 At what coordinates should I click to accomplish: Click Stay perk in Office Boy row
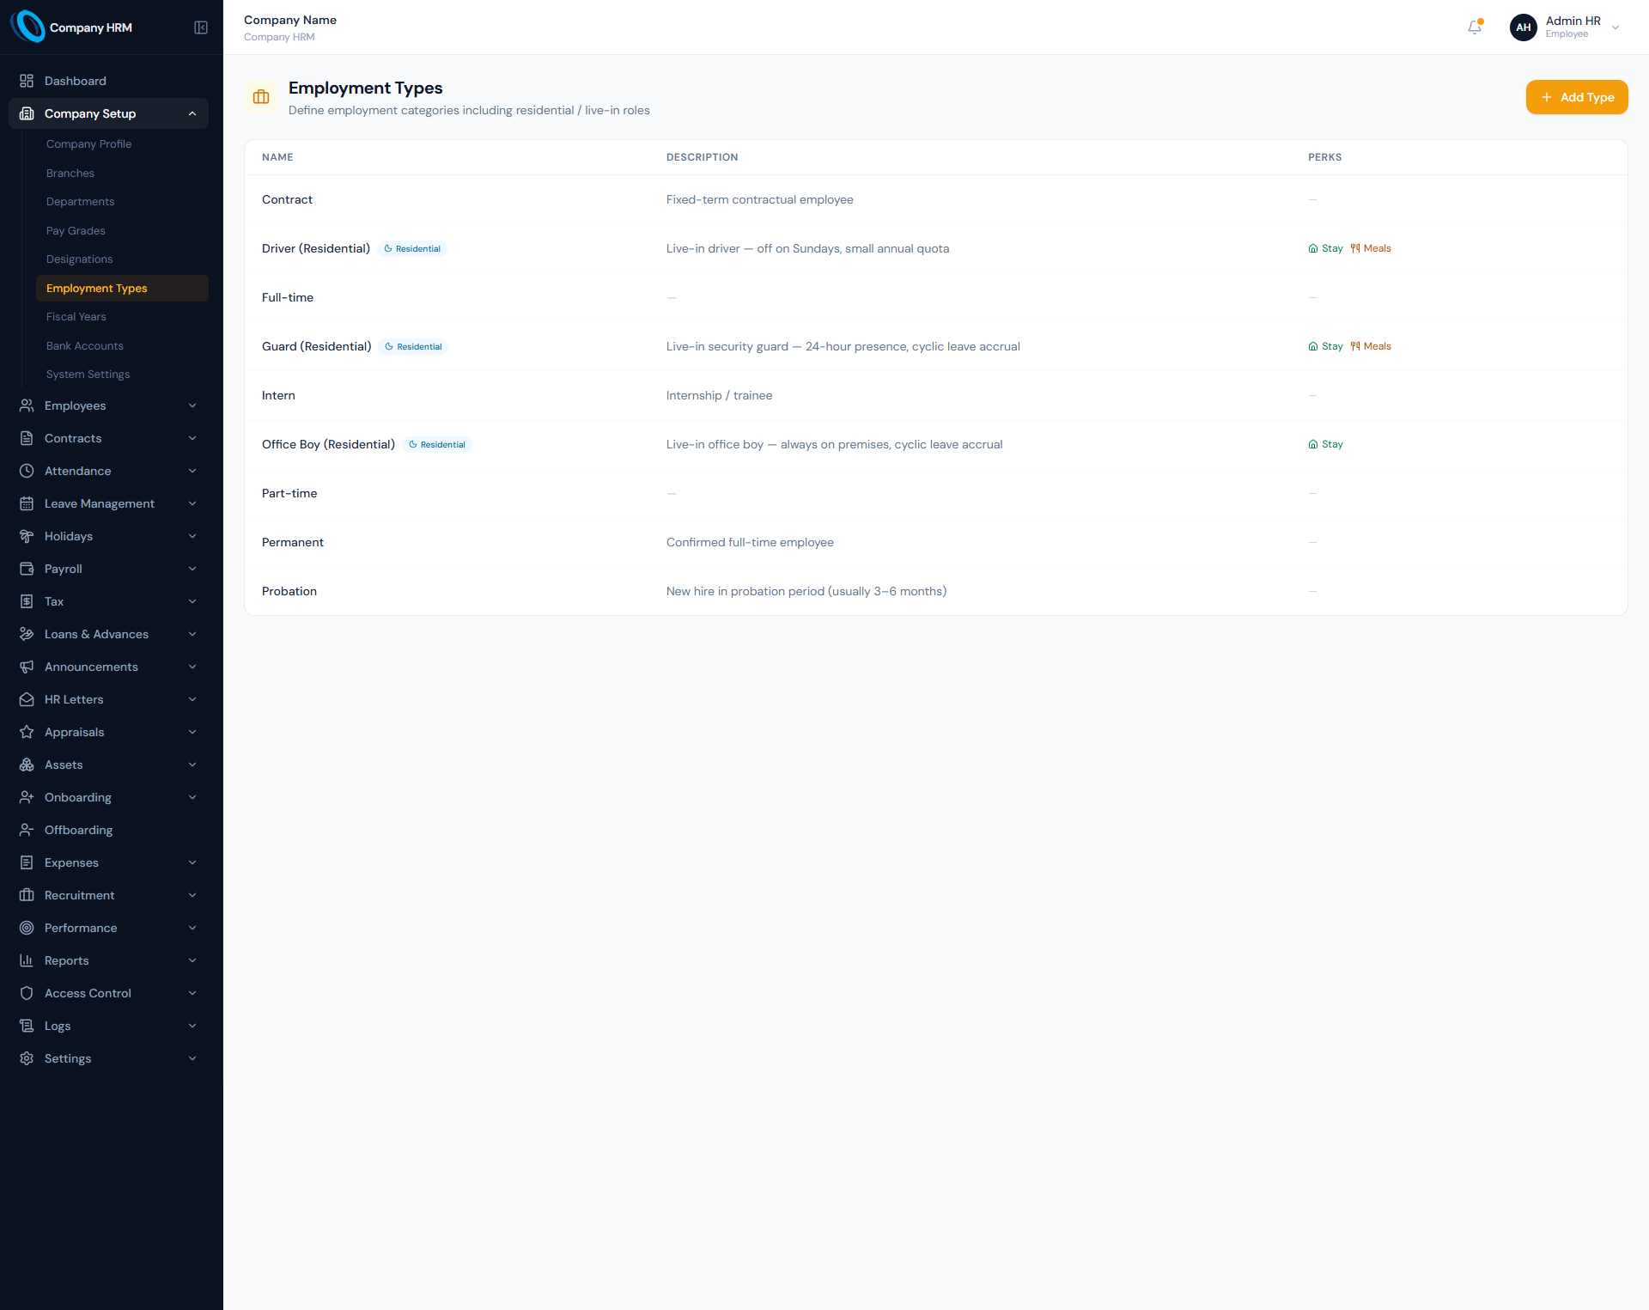click(1325, 444)
